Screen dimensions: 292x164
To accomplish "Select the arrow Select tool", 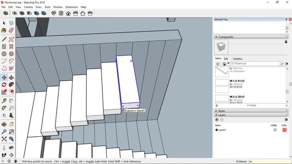I will (4, 23).
